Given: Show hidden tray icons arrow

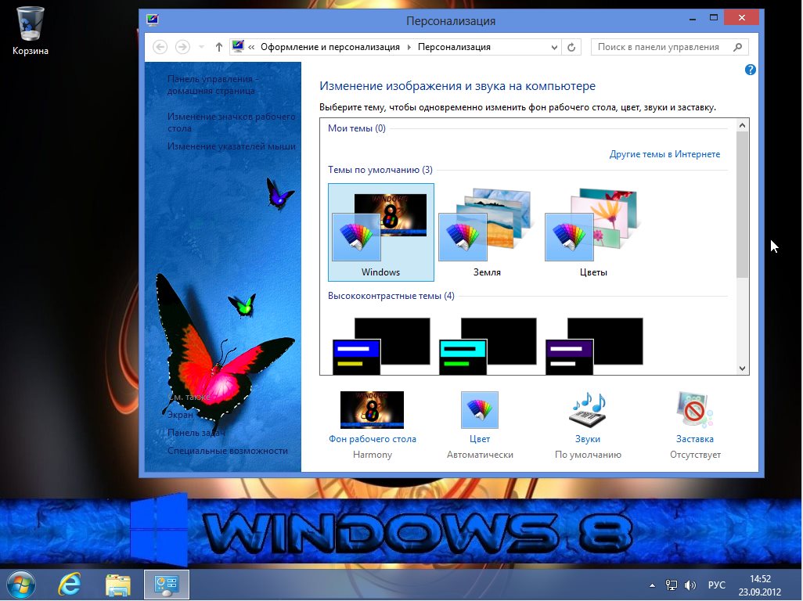Looking at the screenshot, I should pos(653,585).
